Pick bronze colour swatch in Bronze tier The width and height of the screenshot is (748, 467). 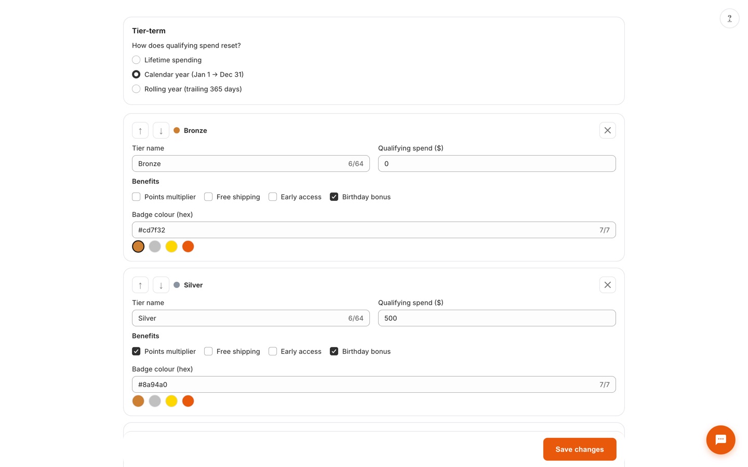point(138,246)
